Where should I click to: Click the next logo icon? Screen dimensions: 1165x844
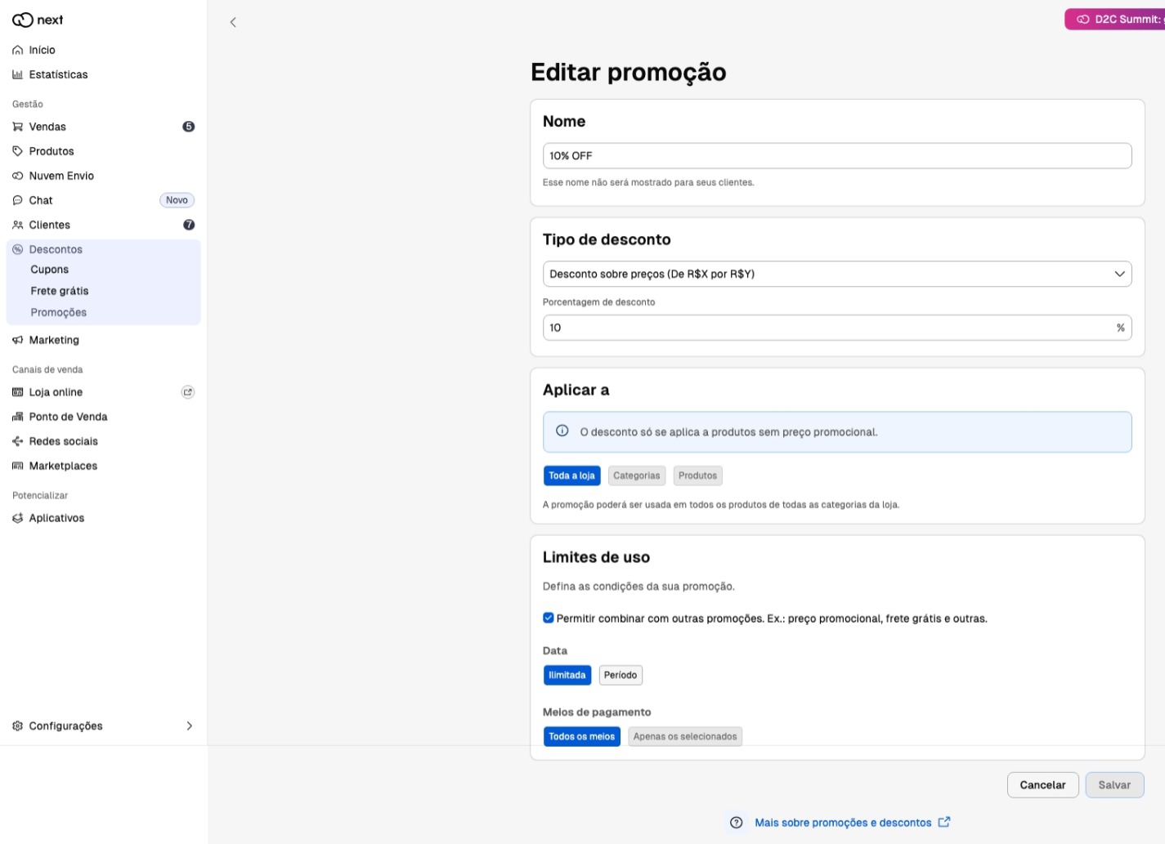point(23,20)
